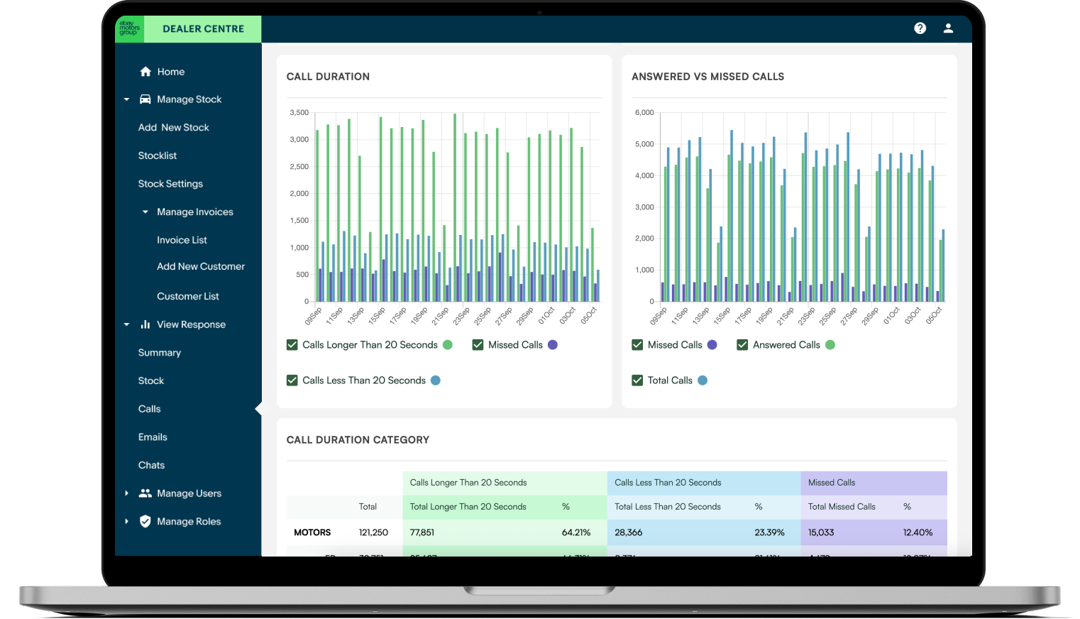Open the Emails response page
The height and width of the screenshot is (619, 1080).
click(x=153, y=437)
